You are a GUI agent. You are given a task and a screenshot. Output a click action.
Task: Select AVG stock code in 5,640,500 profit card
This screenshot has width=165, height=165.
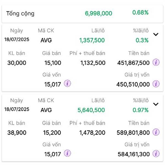point(46,110)
